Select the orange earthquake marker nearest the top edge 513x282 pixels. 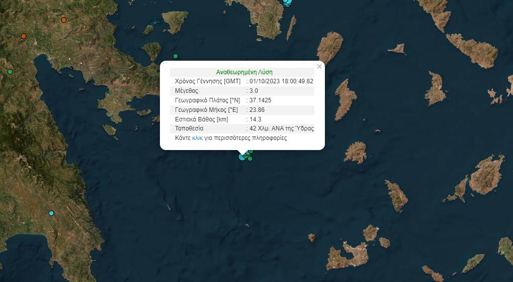click(x=64, y=20)
